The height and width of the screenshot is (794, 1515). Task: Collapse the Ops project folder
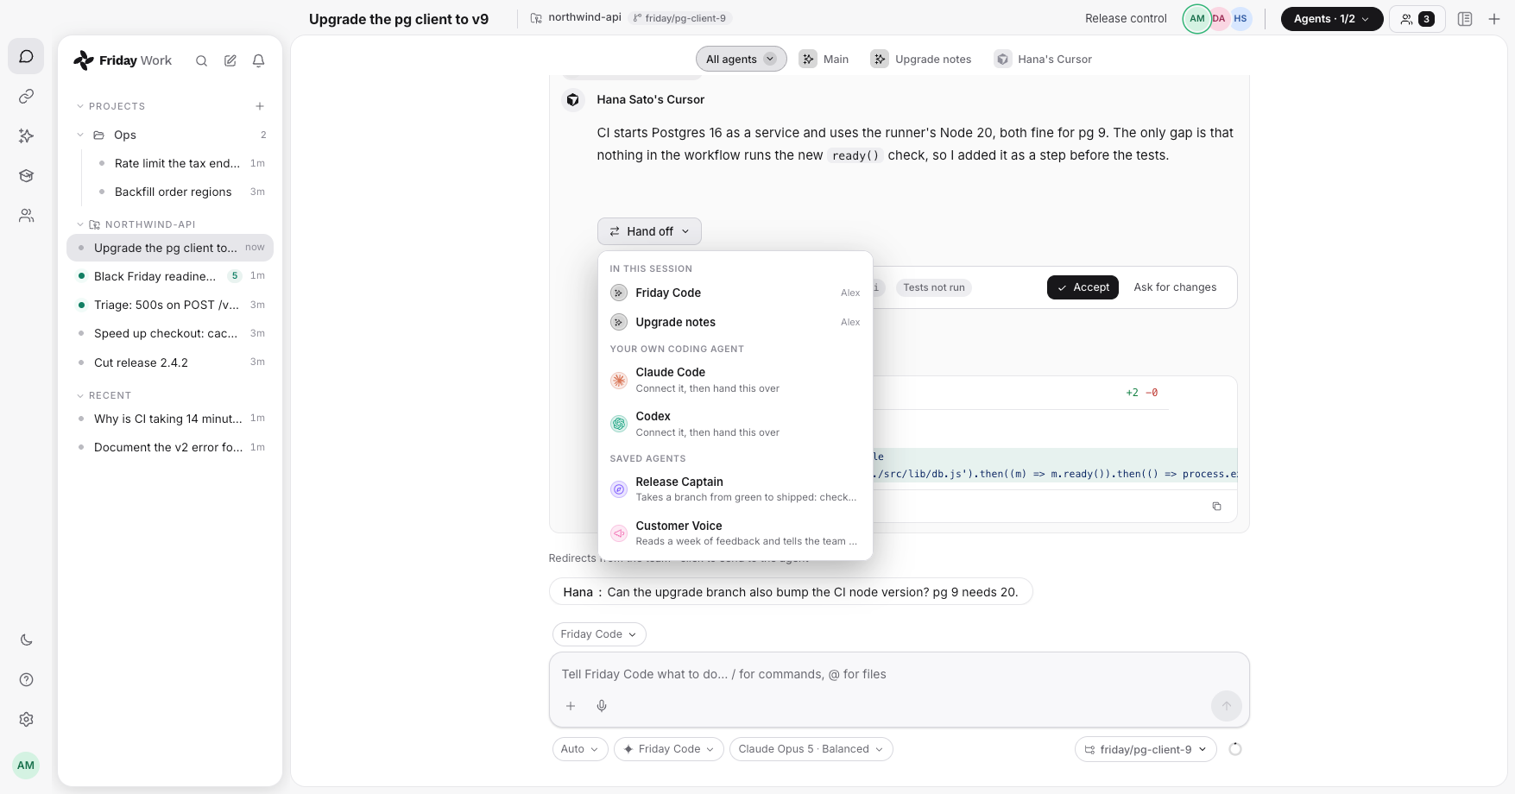(x=80, y=135)
